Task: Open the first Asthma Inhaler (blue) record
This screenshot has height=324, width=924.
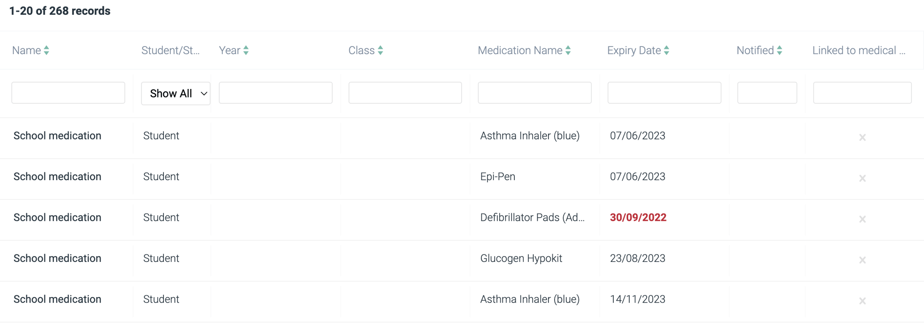Action: point(530,135)
